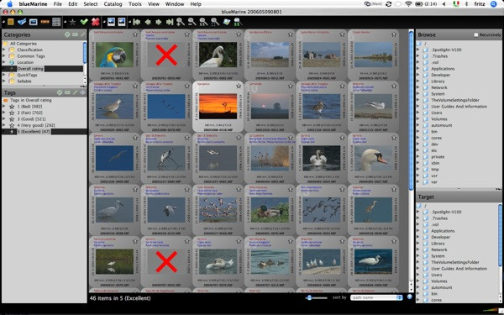Click the add icon in Categories header

pos(67,34)
